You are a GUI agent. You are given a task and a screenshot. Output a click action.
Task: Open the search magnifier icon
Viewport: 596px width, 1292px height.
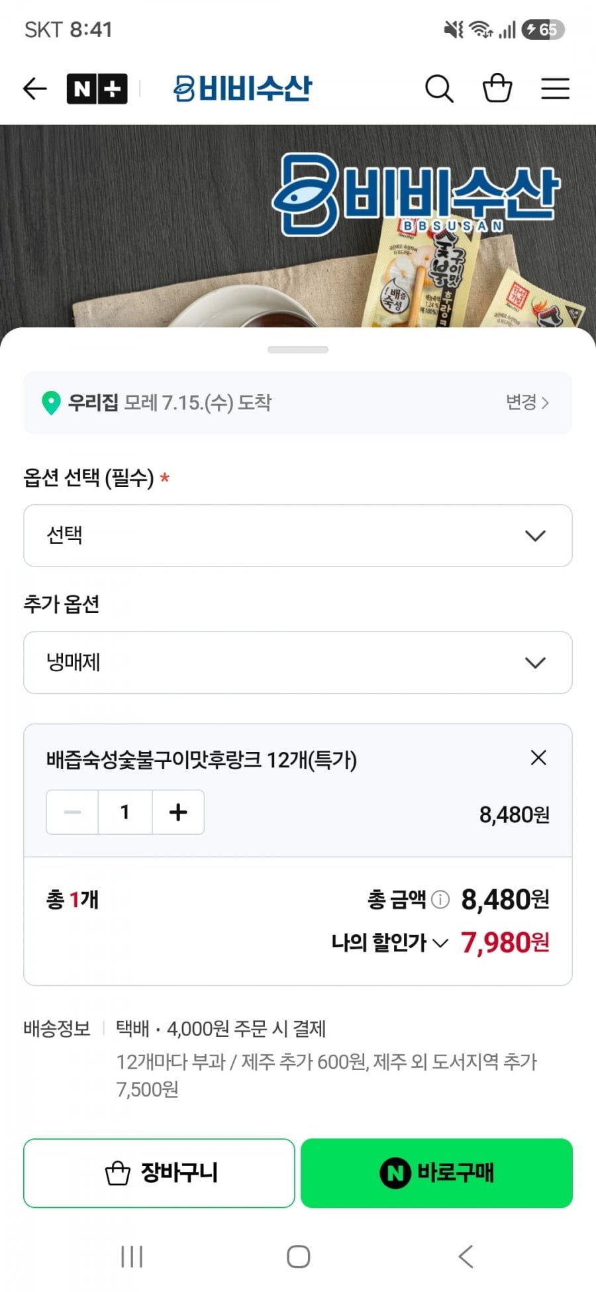(x=439, y=88)
